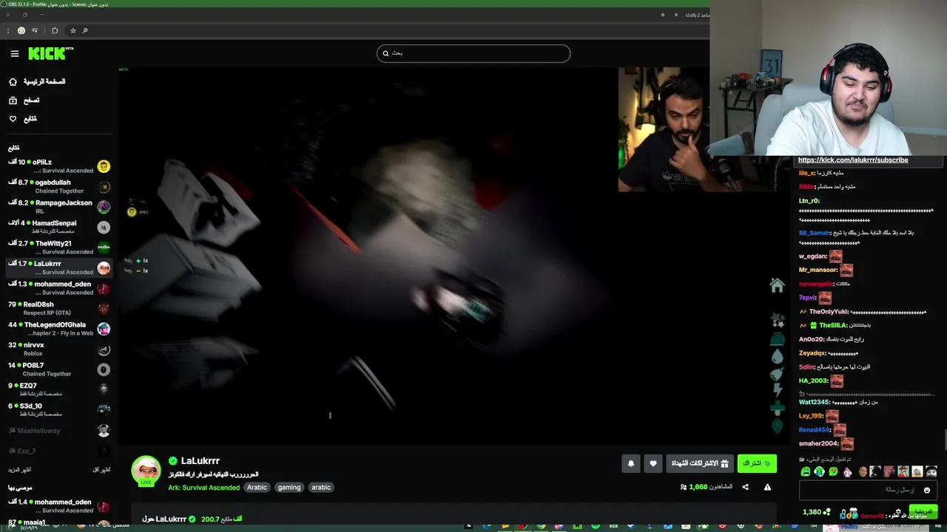The width and height of the screenshot is (947, 532).
Task: Click green الدردشة chat send button
Action: (x=923, y=511)
